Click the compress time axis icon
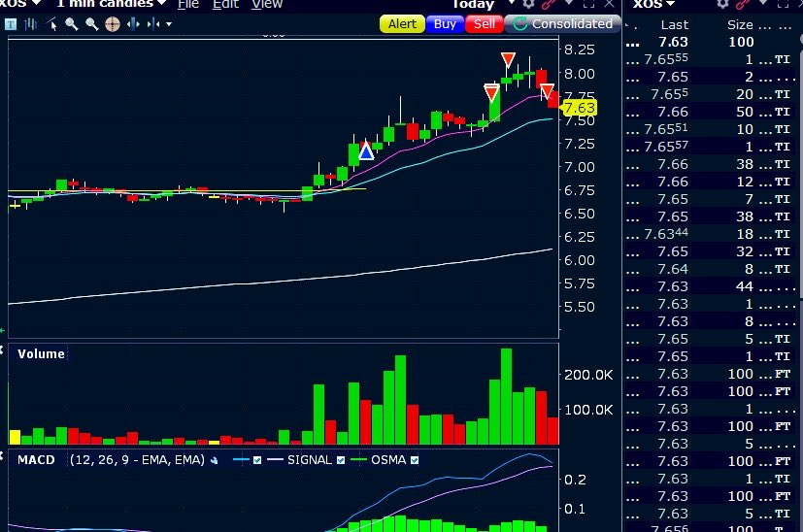The image size is (803, 532). [x=153, y=24]
